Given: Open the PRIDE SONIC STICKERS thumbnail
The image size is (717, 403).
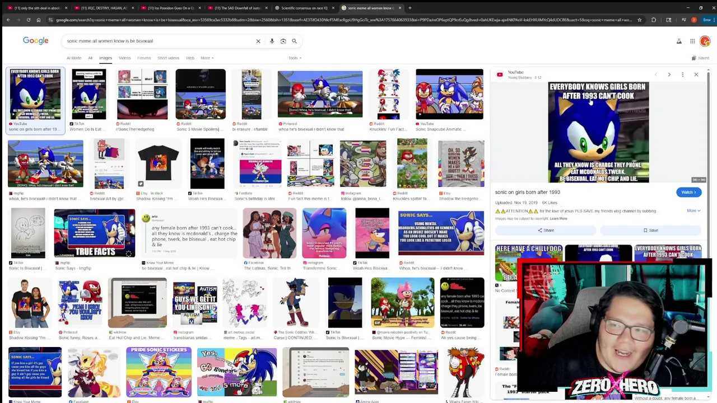Looking at the screenshot, I should (159, 372).
